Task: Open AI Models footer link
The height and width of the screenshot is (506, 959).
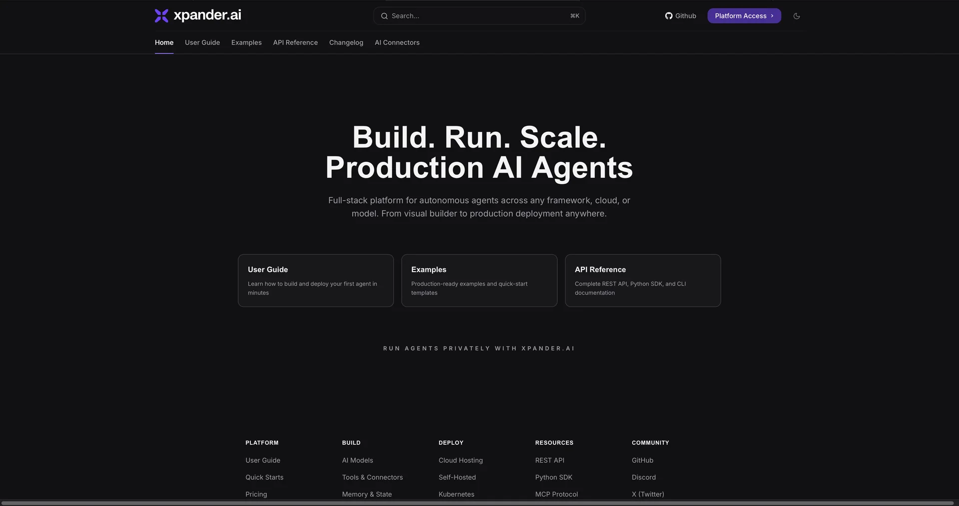Action: click(x=358, y=461)
